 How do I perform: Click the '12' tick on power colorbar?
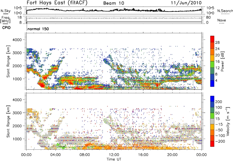click(217, 68)
